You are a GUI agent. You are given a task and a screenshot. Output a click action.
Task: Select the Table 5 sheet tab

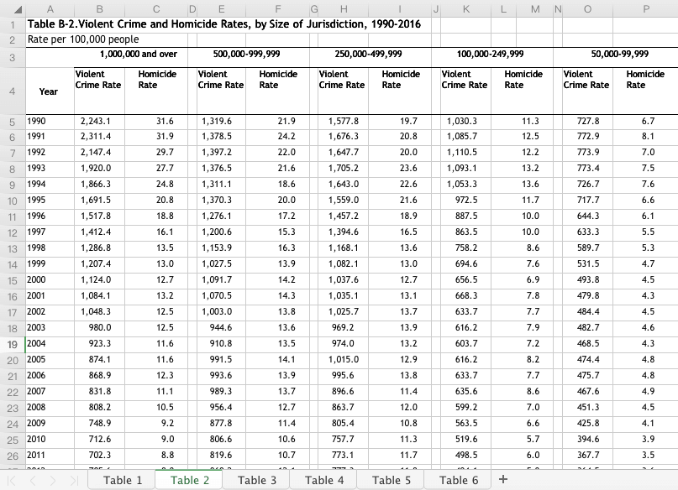pos(392,480)
